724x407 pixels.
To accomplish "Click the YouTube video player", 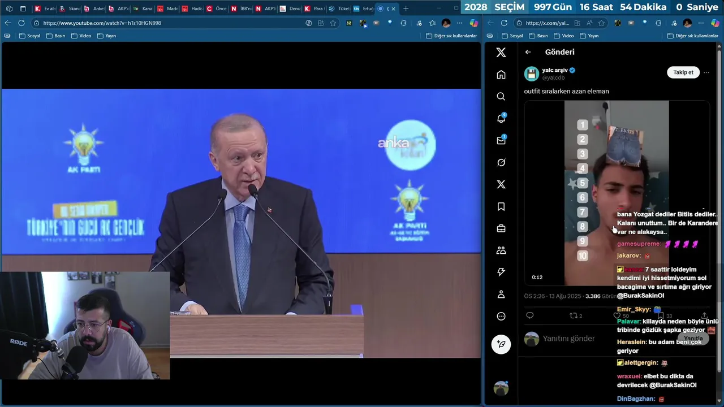I will (240, 223).
